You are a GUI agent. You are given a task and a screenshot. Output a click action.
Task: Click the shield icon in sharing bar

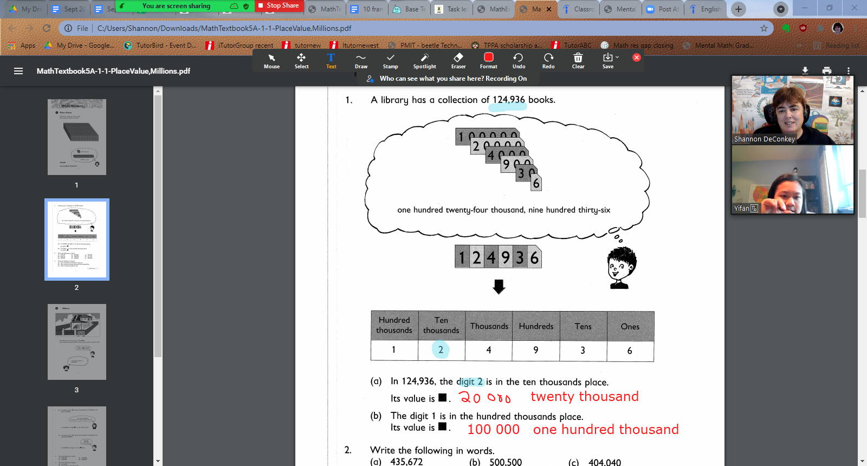246,6
